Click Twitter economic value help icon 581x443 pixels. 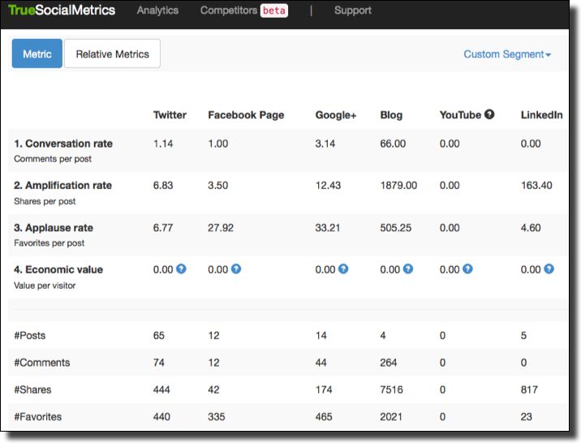(x=181, y=269)
